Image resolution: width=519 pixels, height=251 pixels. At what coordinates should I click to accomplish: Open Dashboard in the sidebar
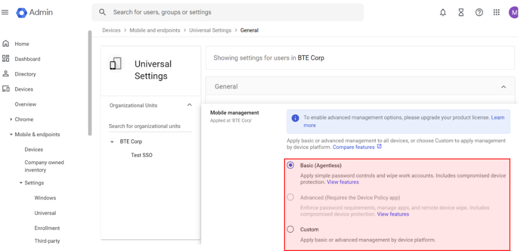pos(28,59)
